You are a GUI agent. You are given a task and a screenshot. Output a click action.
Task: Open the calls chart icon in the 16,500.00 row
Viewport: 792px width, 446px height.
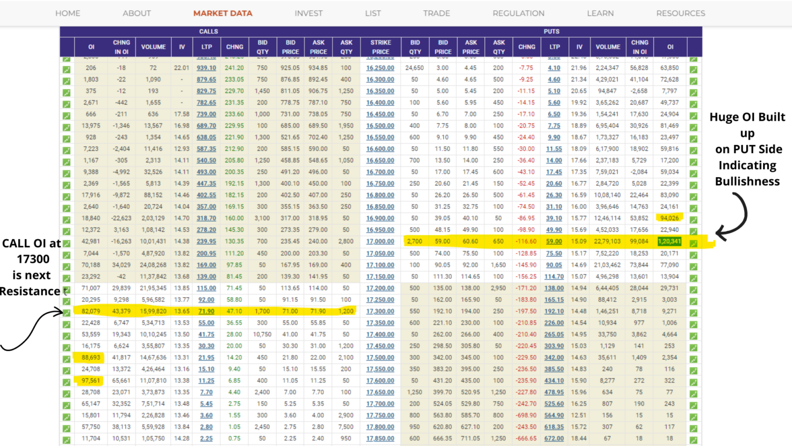[67, 128]
